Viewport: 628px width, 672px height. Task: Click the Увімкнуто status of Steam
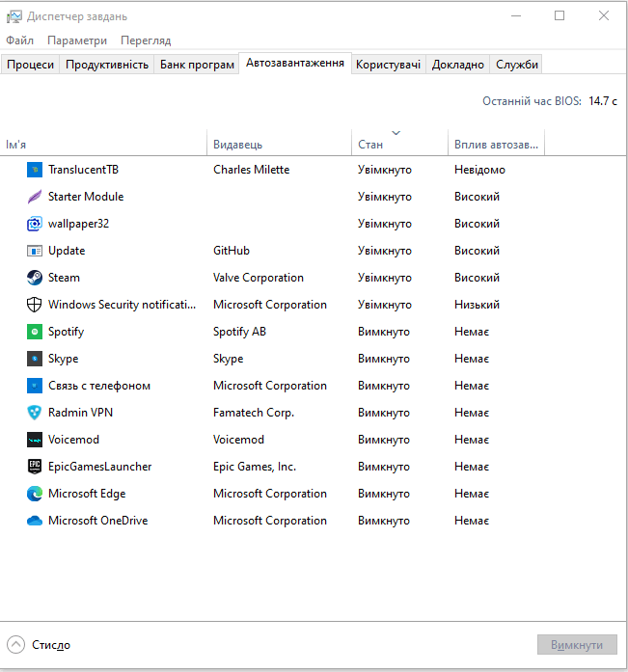click(385, 278)
